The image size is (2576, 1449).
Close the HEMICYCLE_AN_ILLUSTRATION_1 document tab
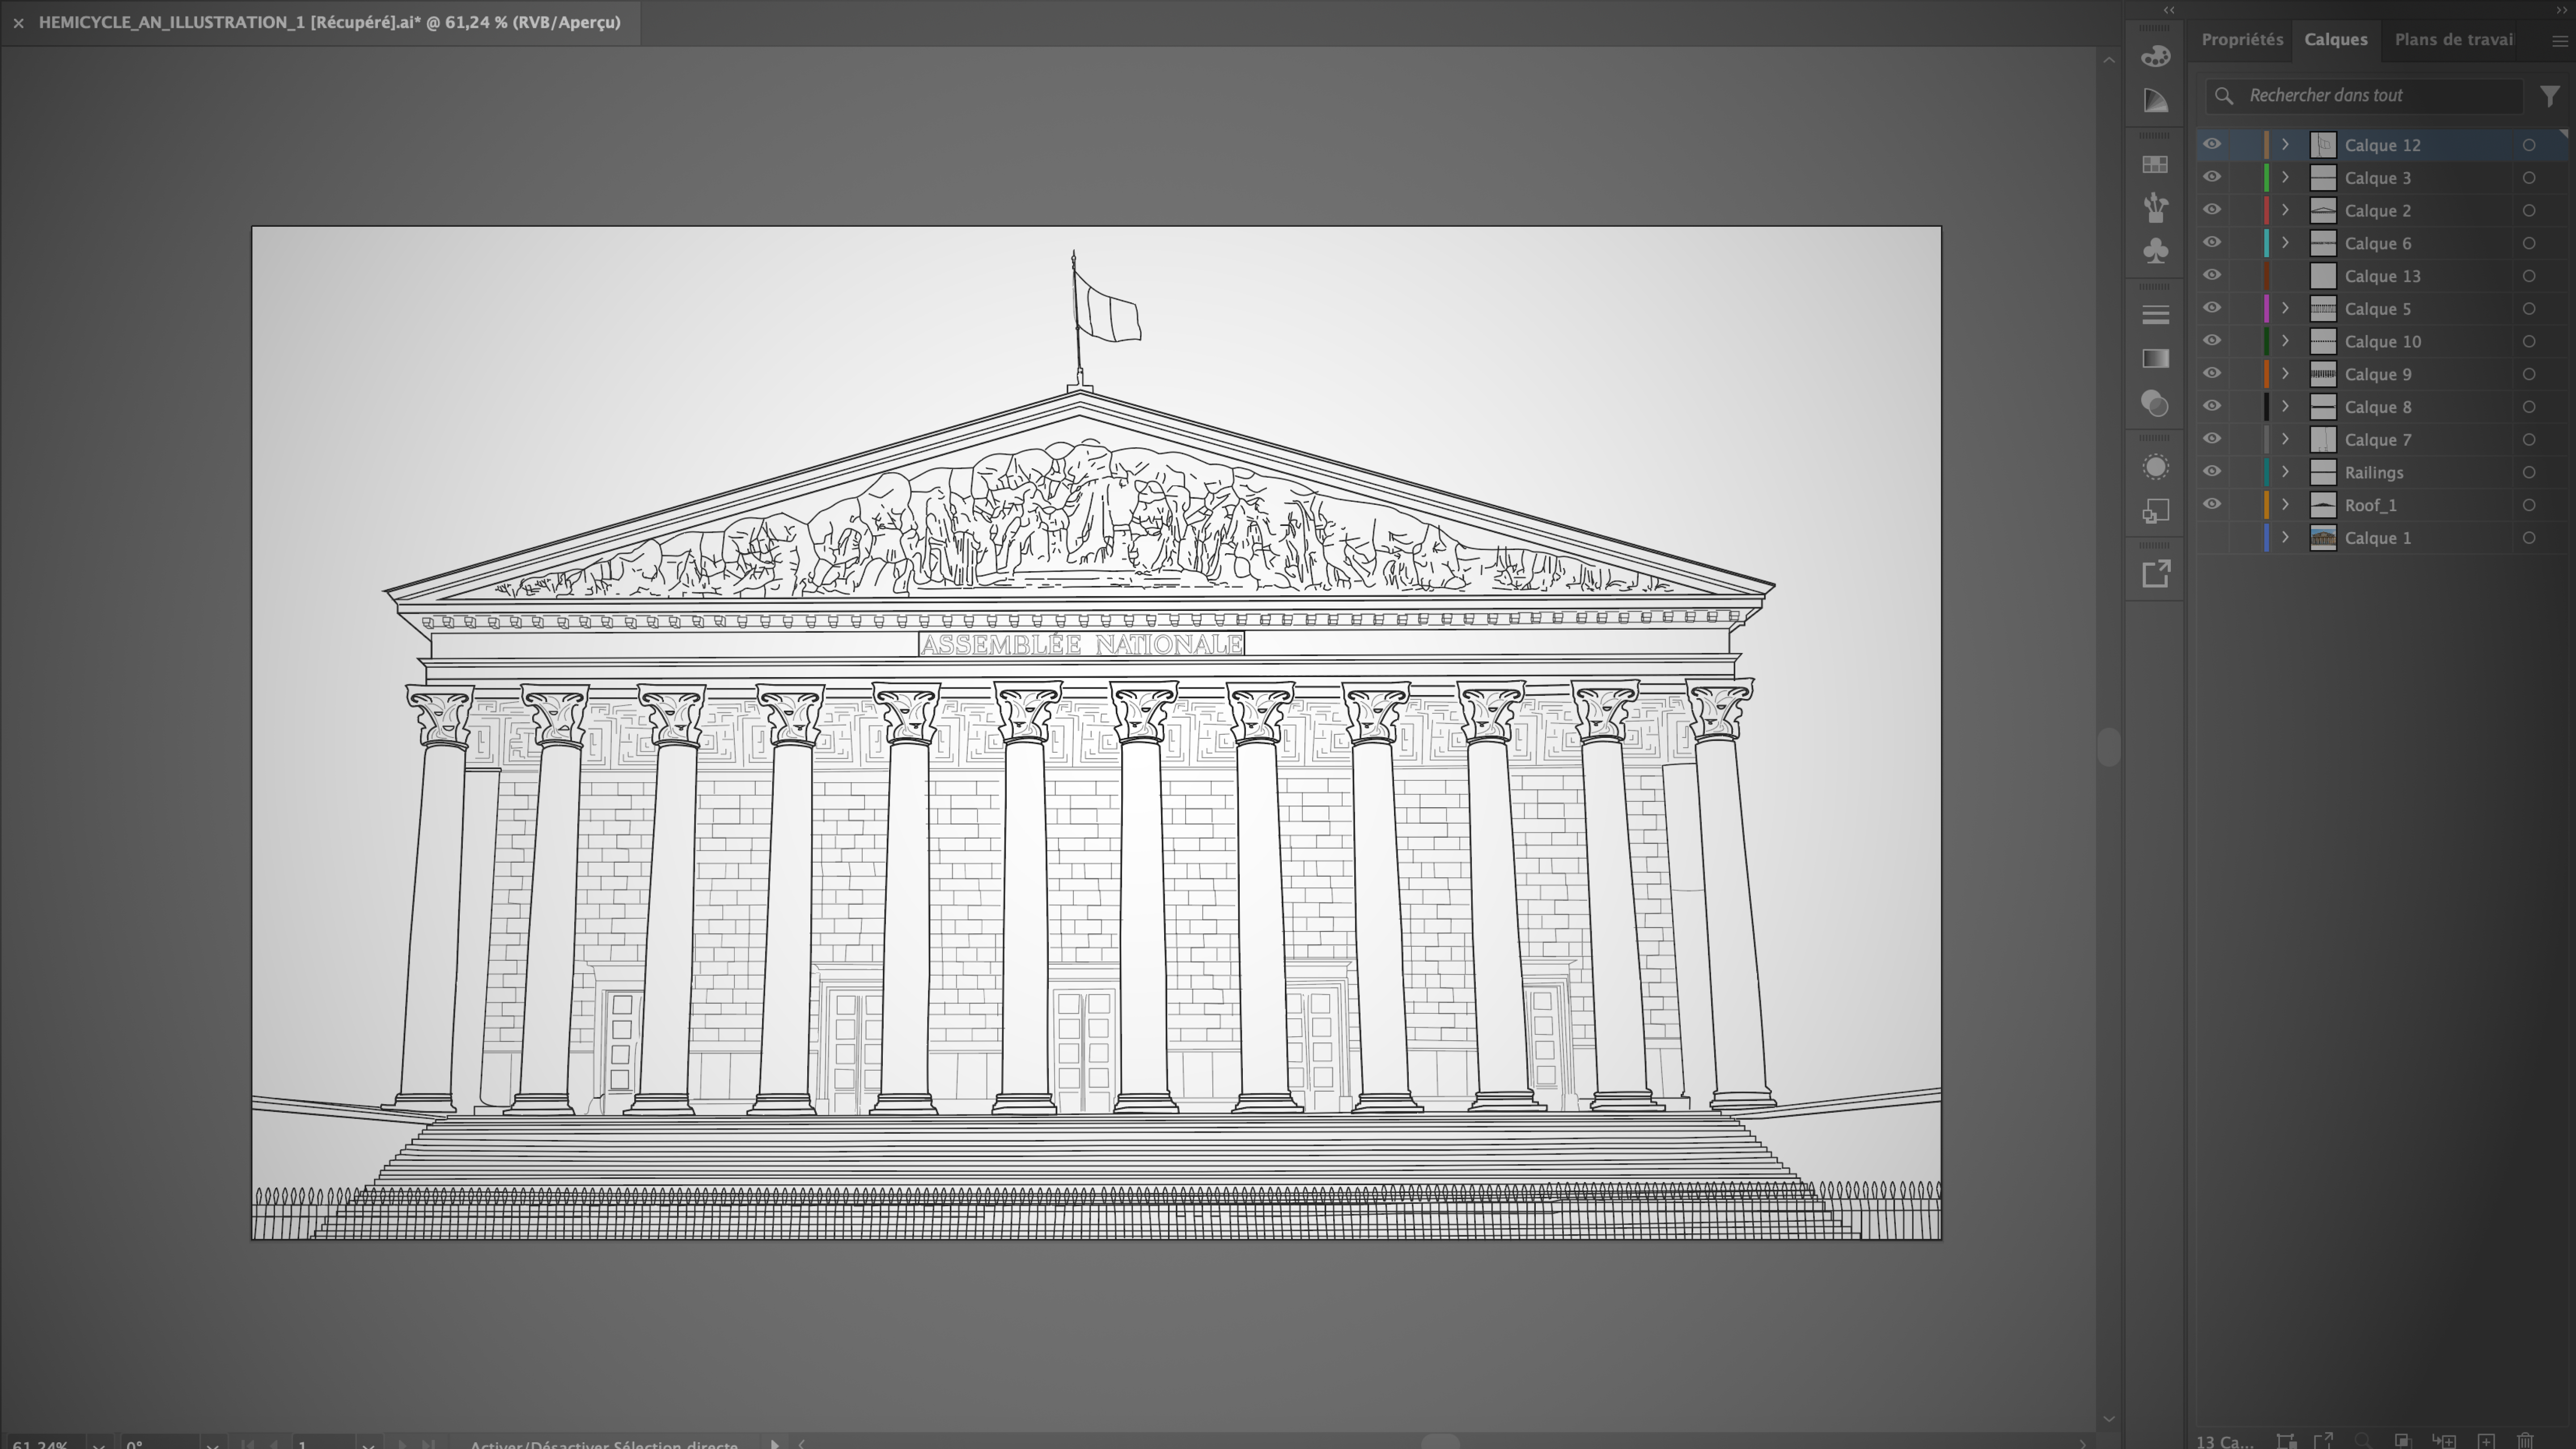[x=18, y=23]
